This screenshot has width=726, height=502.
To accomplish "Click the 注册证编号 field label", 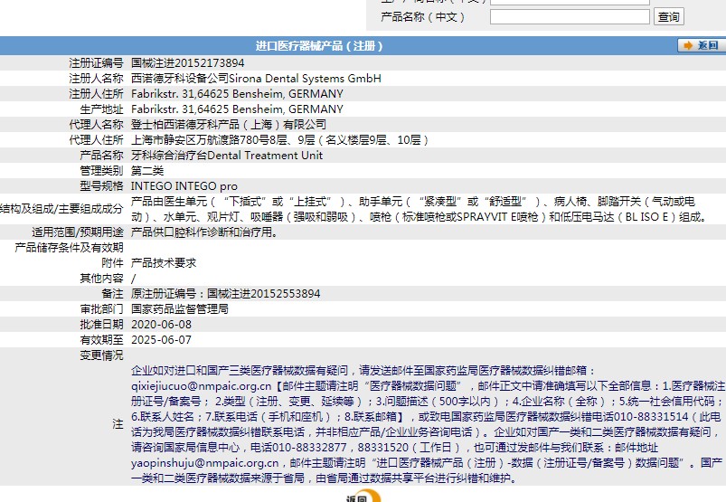I will 97,63.
